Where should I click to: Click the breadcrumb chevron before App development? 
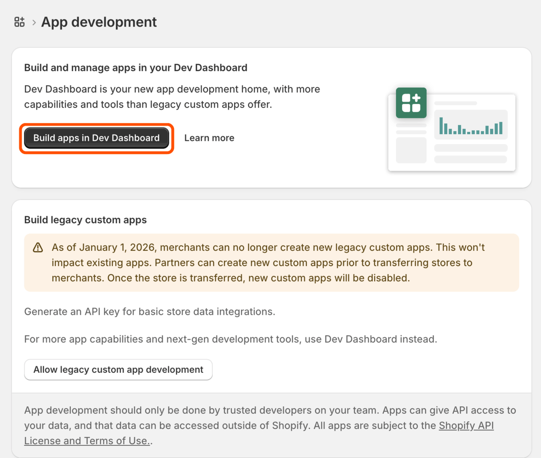[x=34, y=23]
